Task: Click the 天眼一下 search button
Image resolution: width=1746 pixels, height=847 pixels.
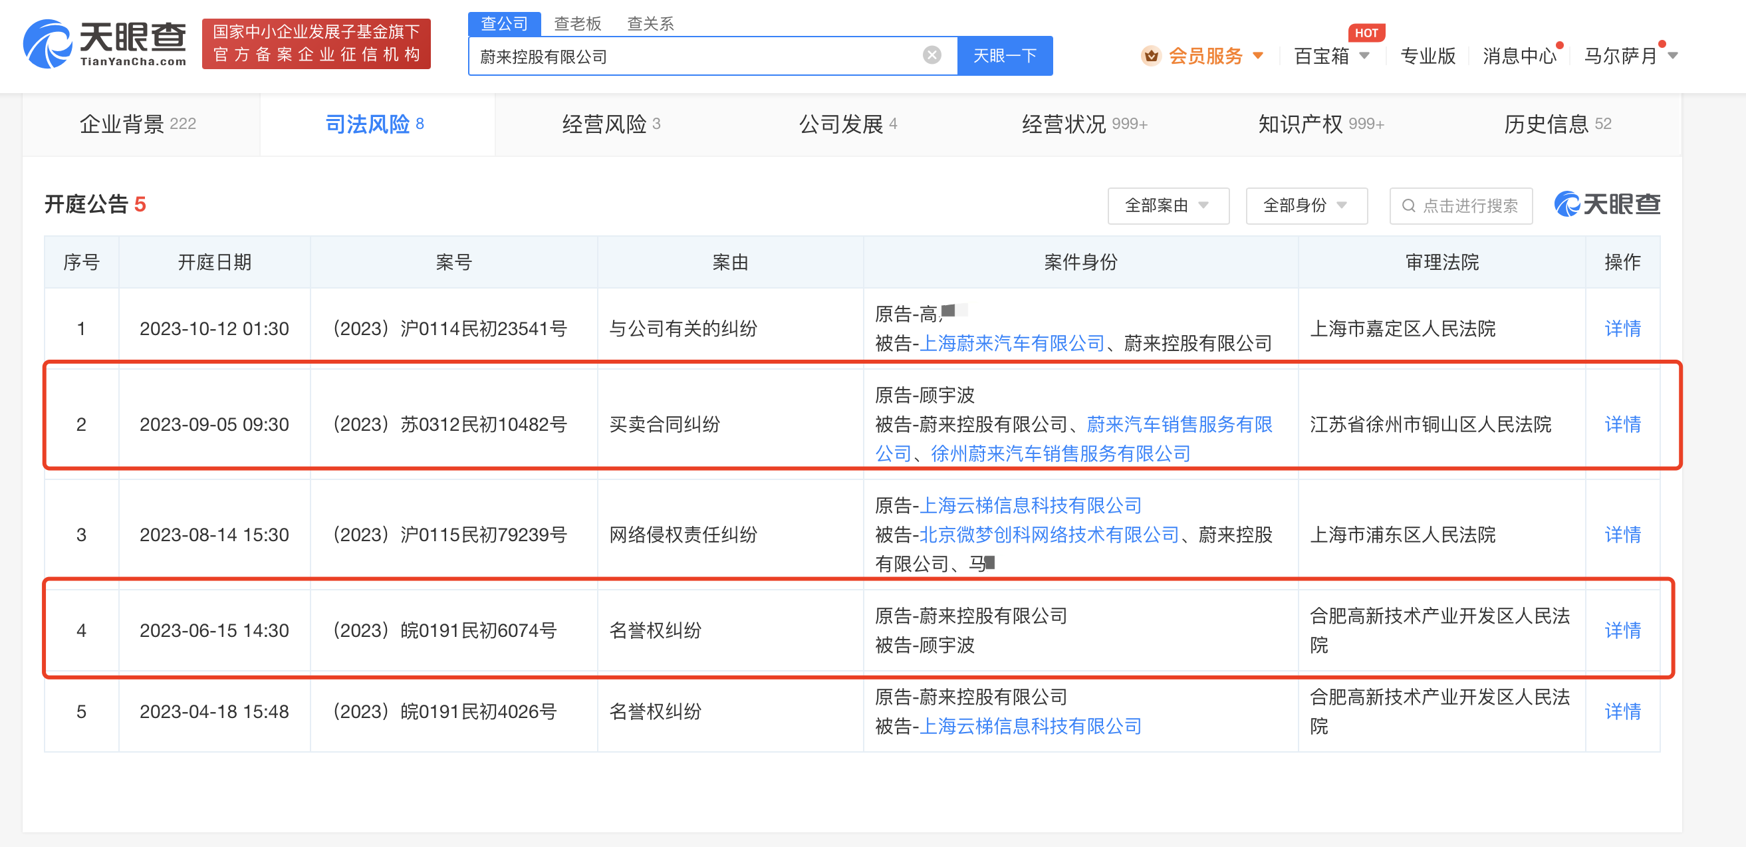Action: [x=1005, y=56]
